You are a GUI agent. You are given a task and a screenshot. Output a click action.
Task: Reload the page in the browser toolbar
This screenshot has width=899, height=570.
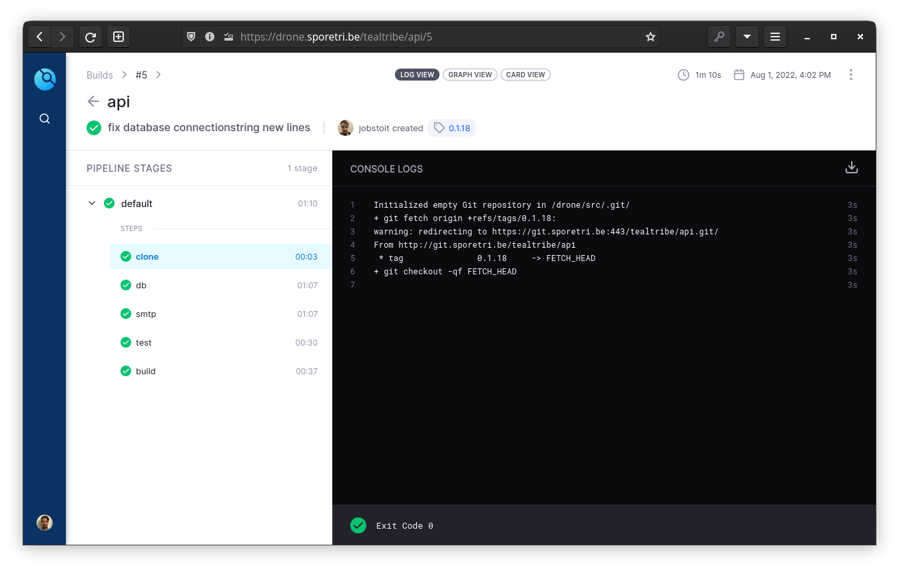[x=91, y=37]
